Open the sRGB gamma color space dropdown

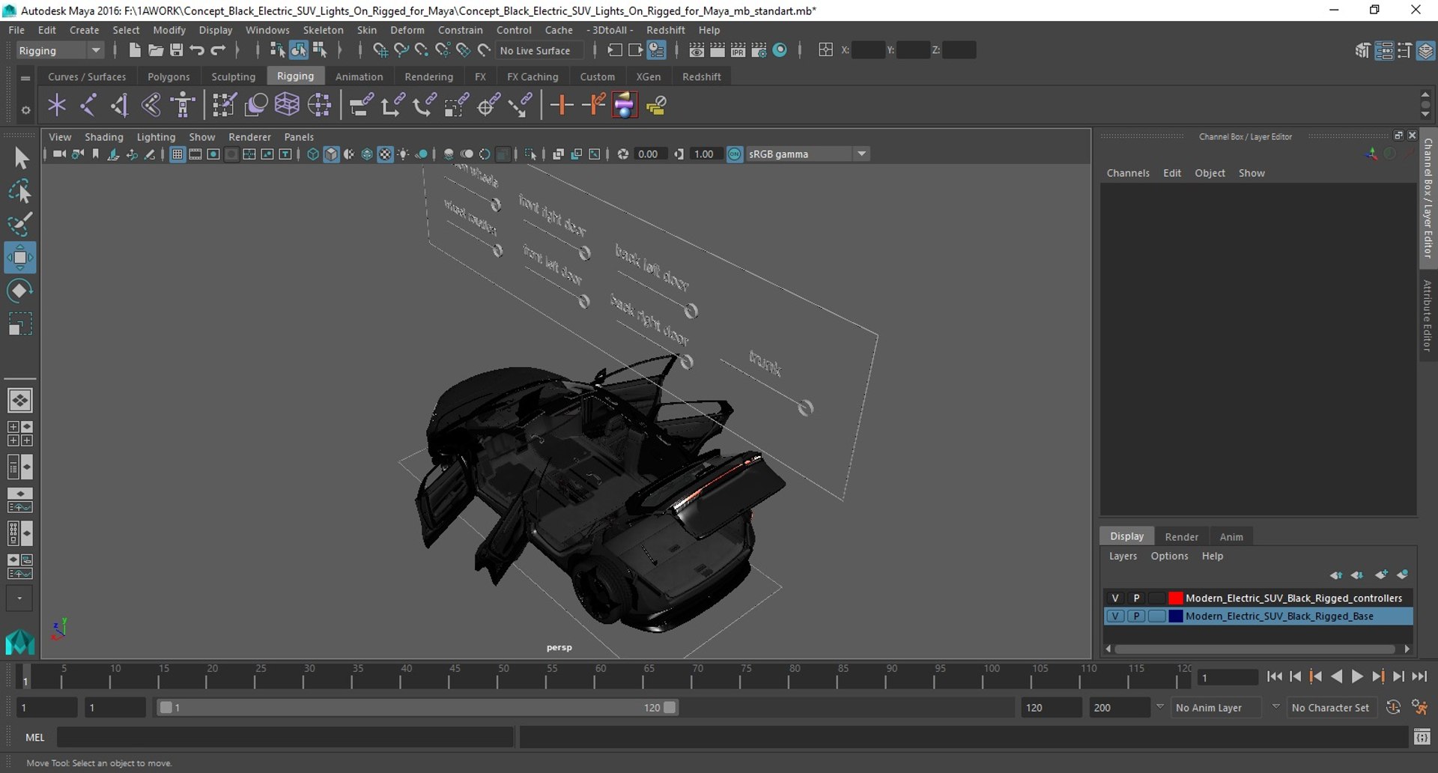807,154
